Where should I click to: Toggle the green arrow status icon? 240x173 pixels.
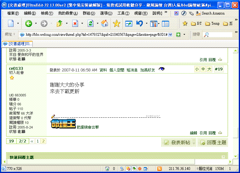pyautogui.click(x=134, y=169)
